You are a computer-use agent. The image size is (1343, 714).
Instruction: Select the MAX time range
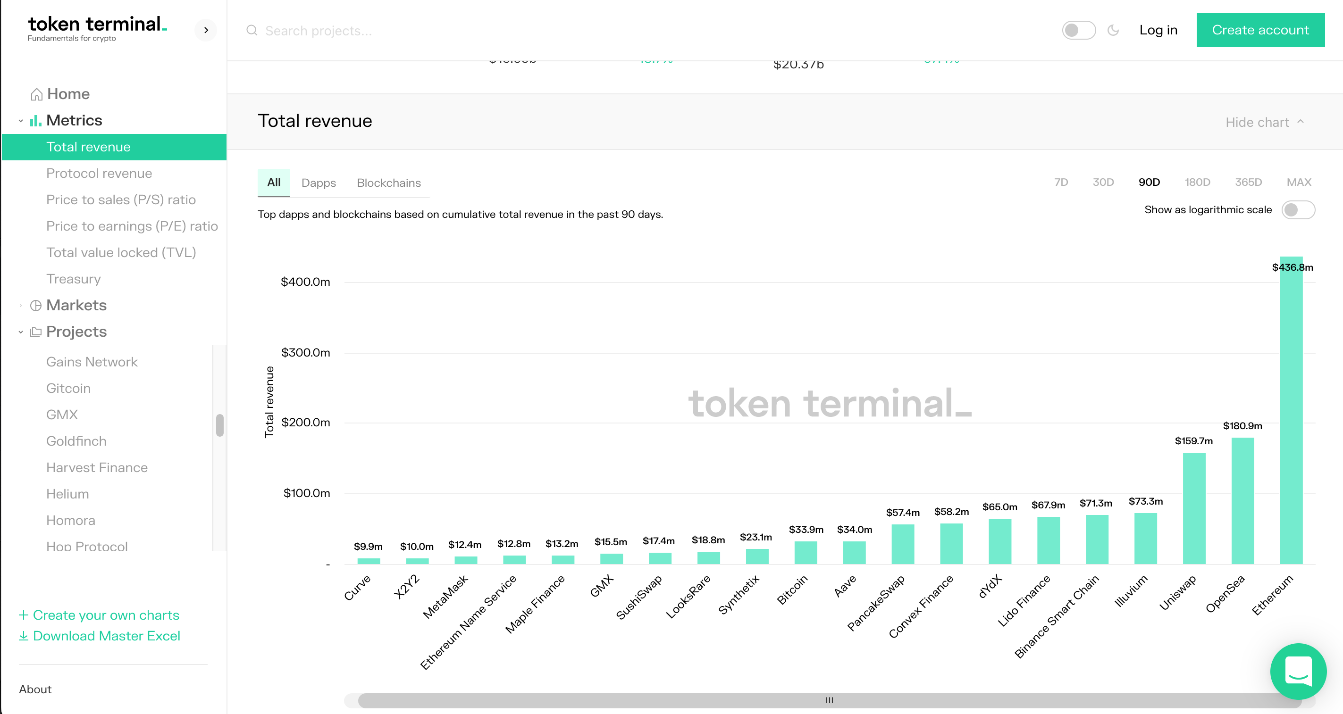pyautogui.click(x=1299, y=183)
